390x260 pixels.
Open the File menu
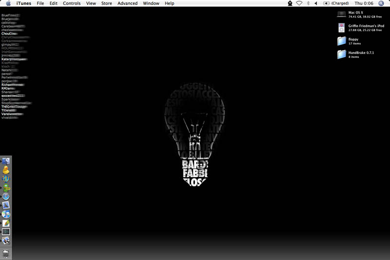tap(40, 3)
